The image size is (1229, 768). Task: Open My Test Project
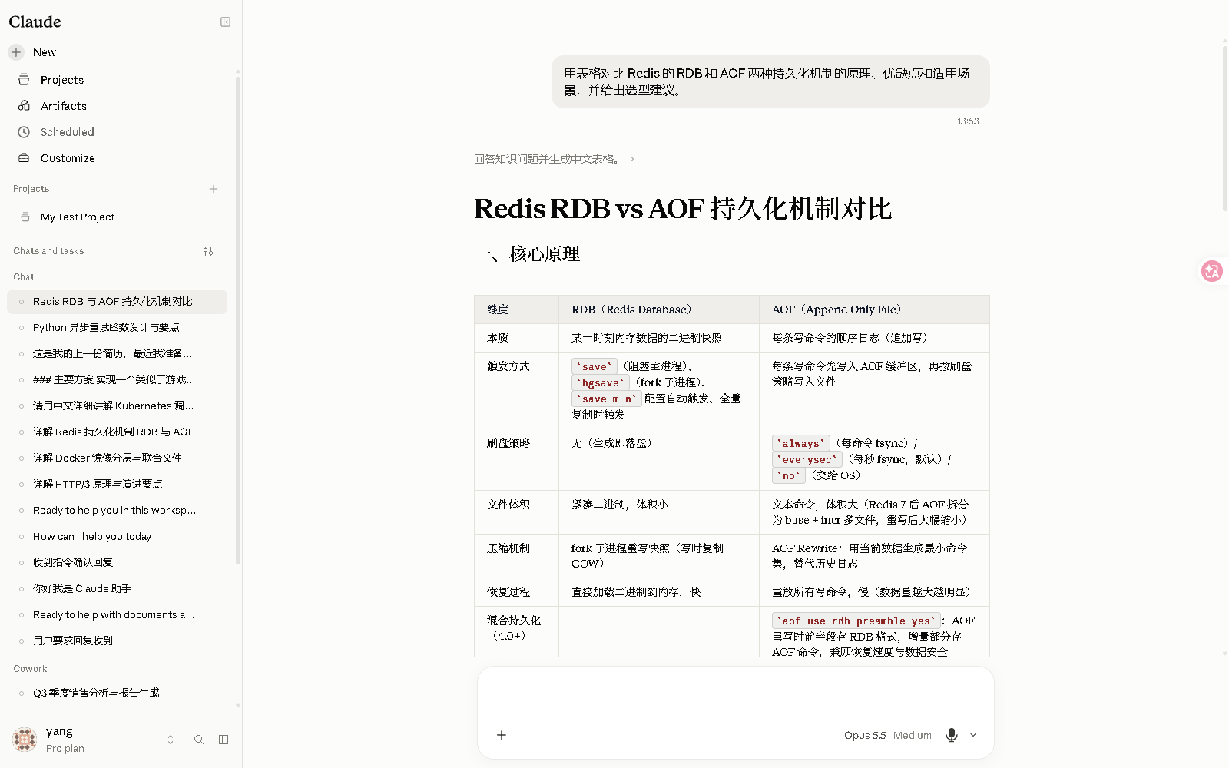tap(78, 217)
